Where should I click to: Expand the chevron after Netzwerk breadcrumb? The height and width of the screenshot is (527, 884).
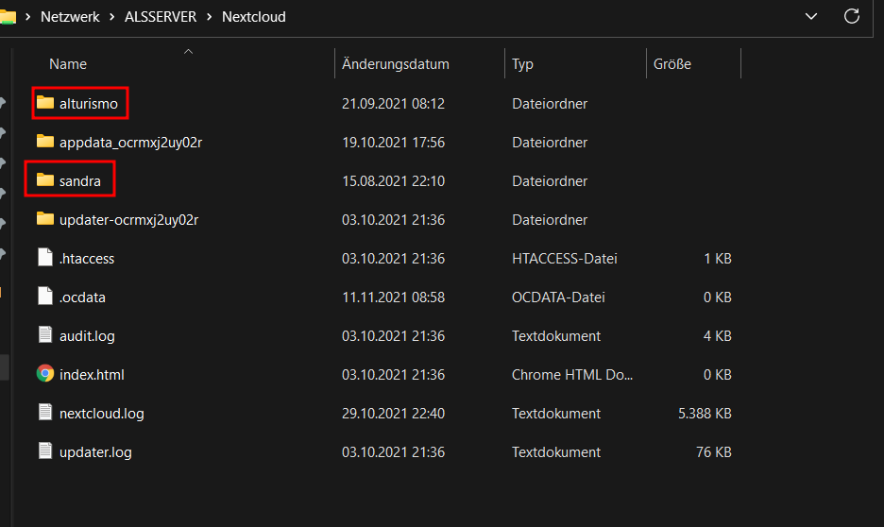point(112,17)
